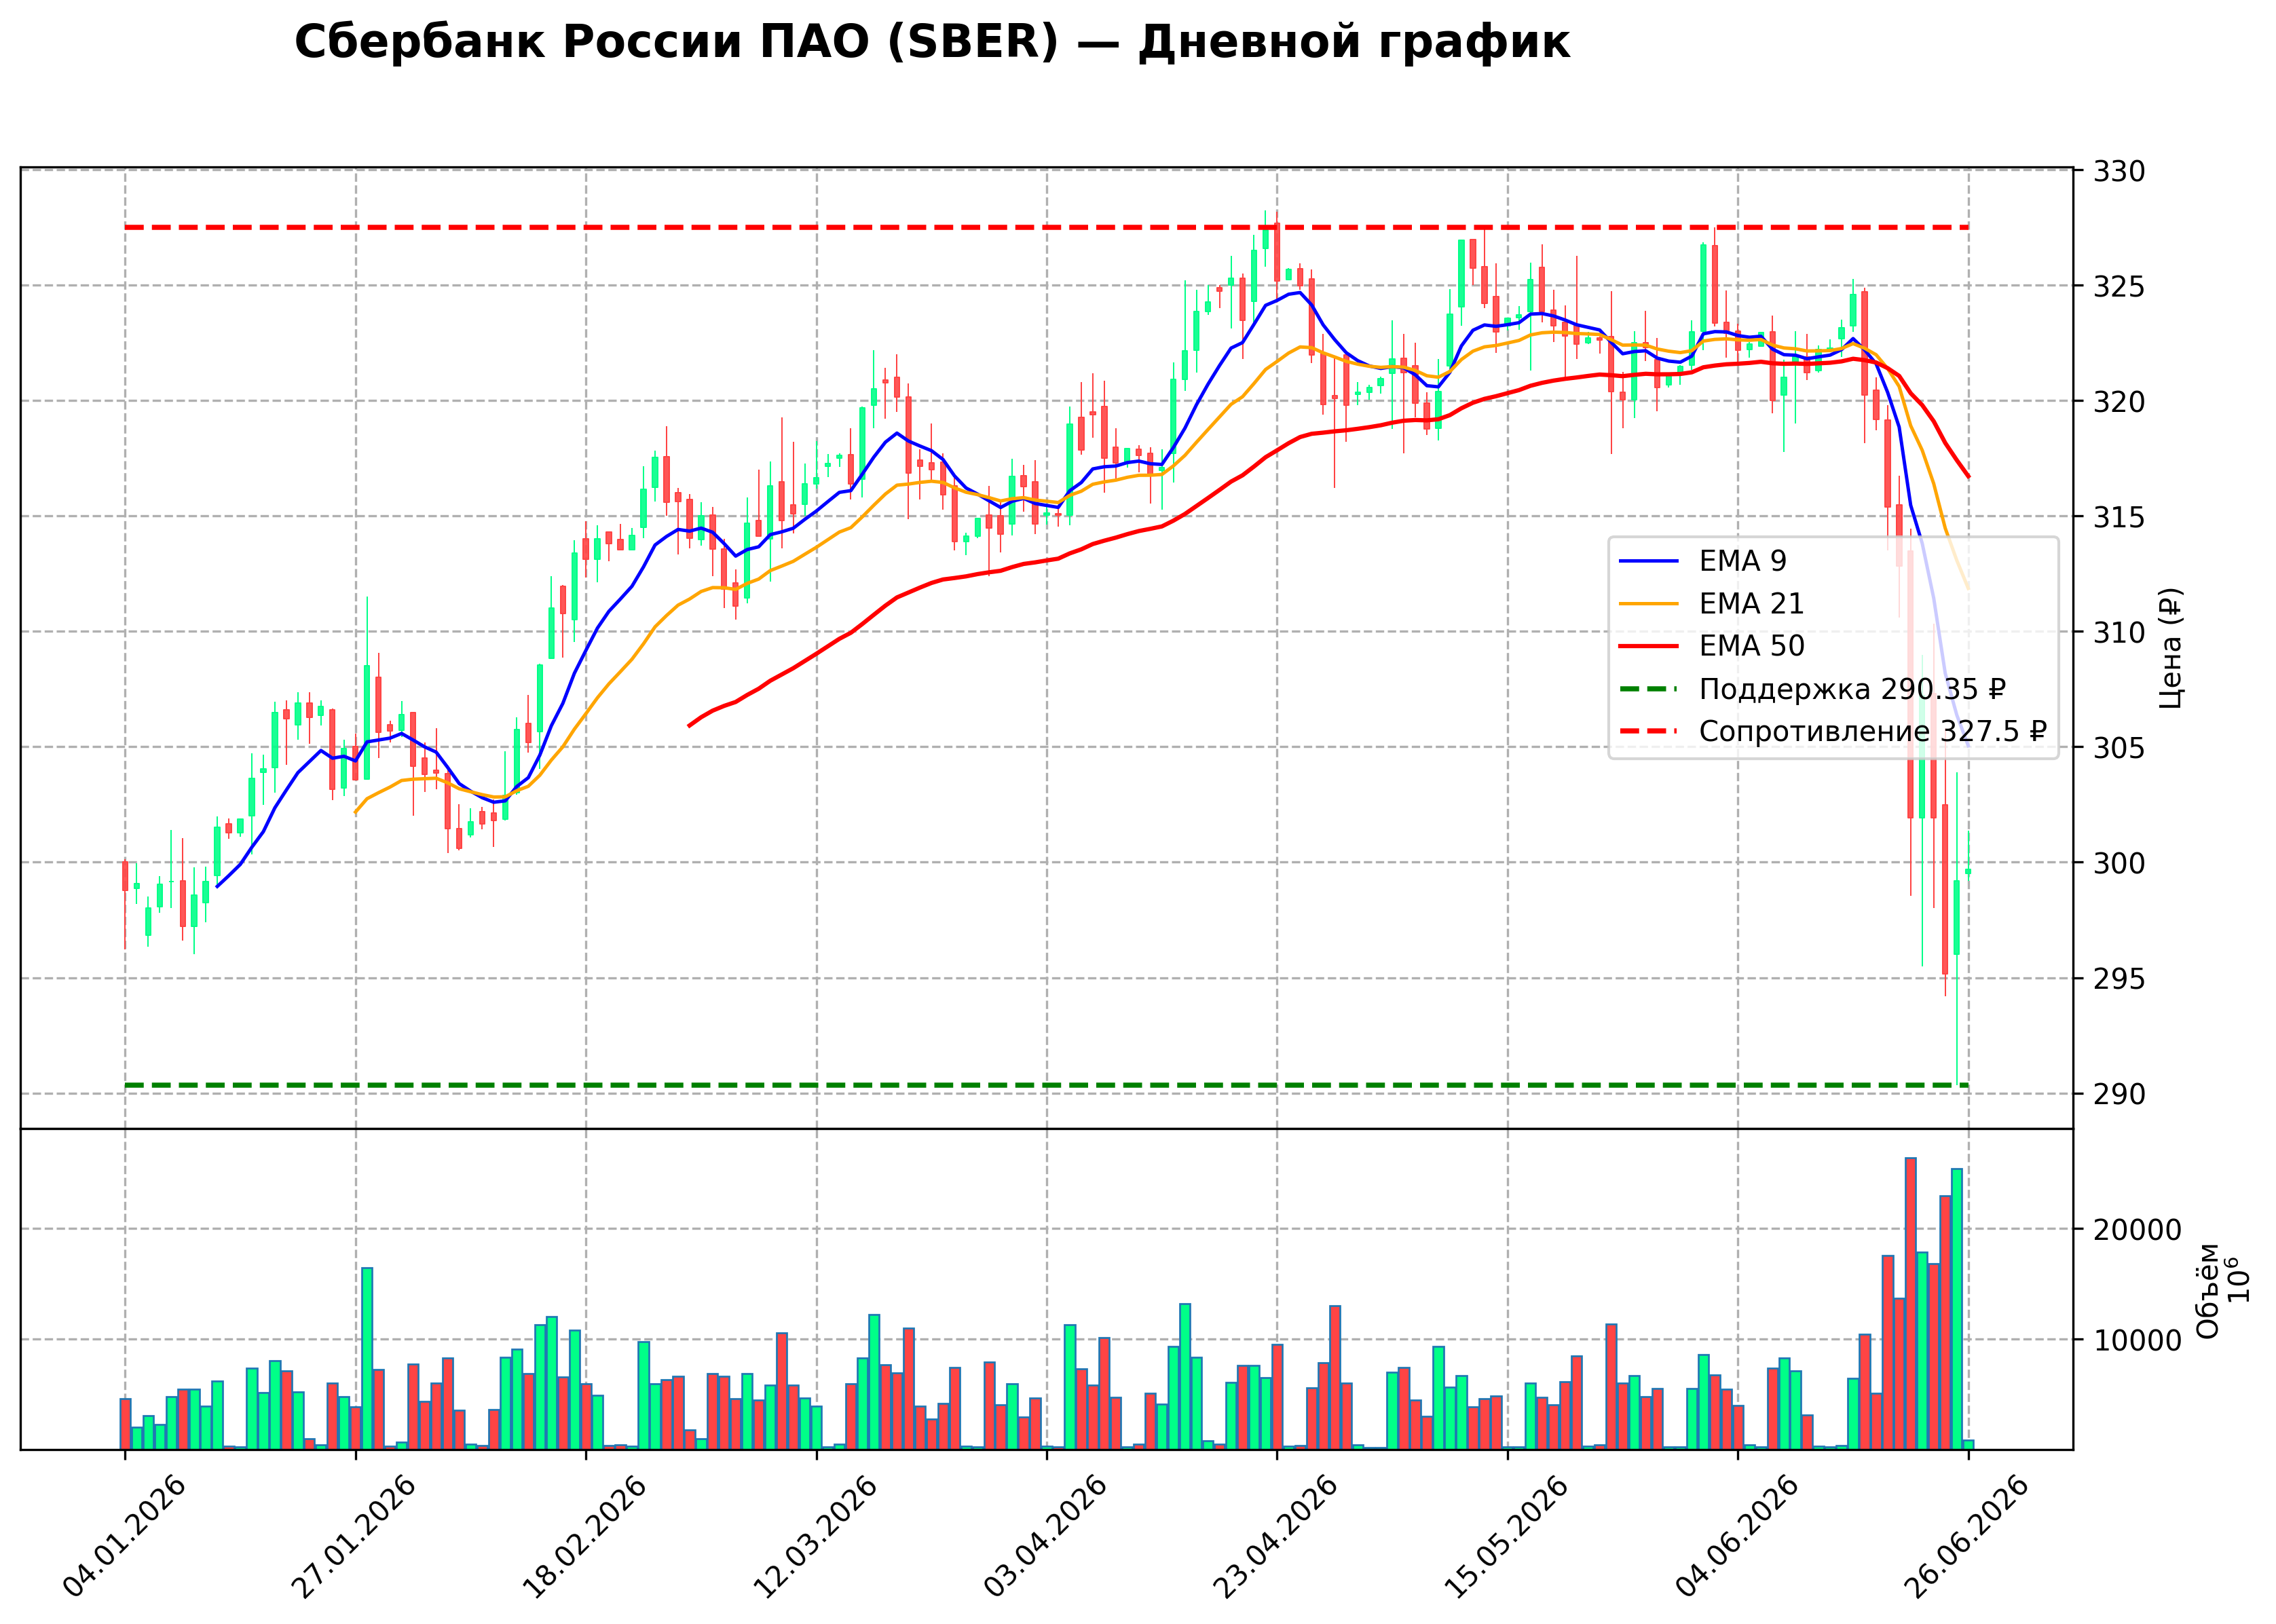Click the Объём axis label

point(2207,1291)
